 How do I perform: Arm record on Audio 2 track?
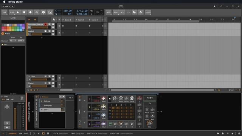45,31
